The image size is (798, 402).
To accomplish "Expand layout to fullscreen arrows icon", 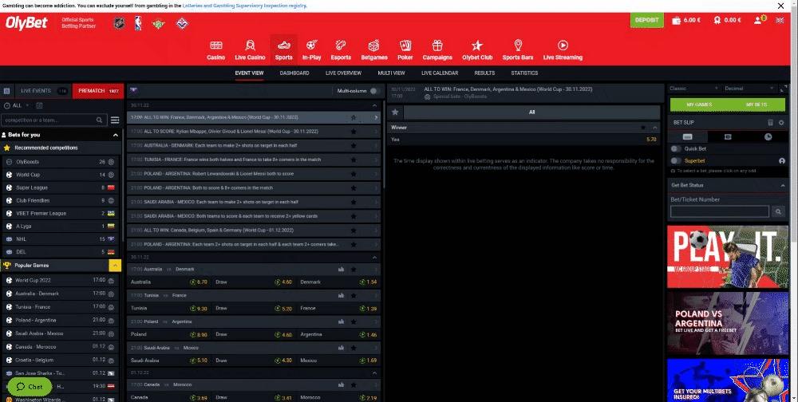I will [x=784, y=89].
